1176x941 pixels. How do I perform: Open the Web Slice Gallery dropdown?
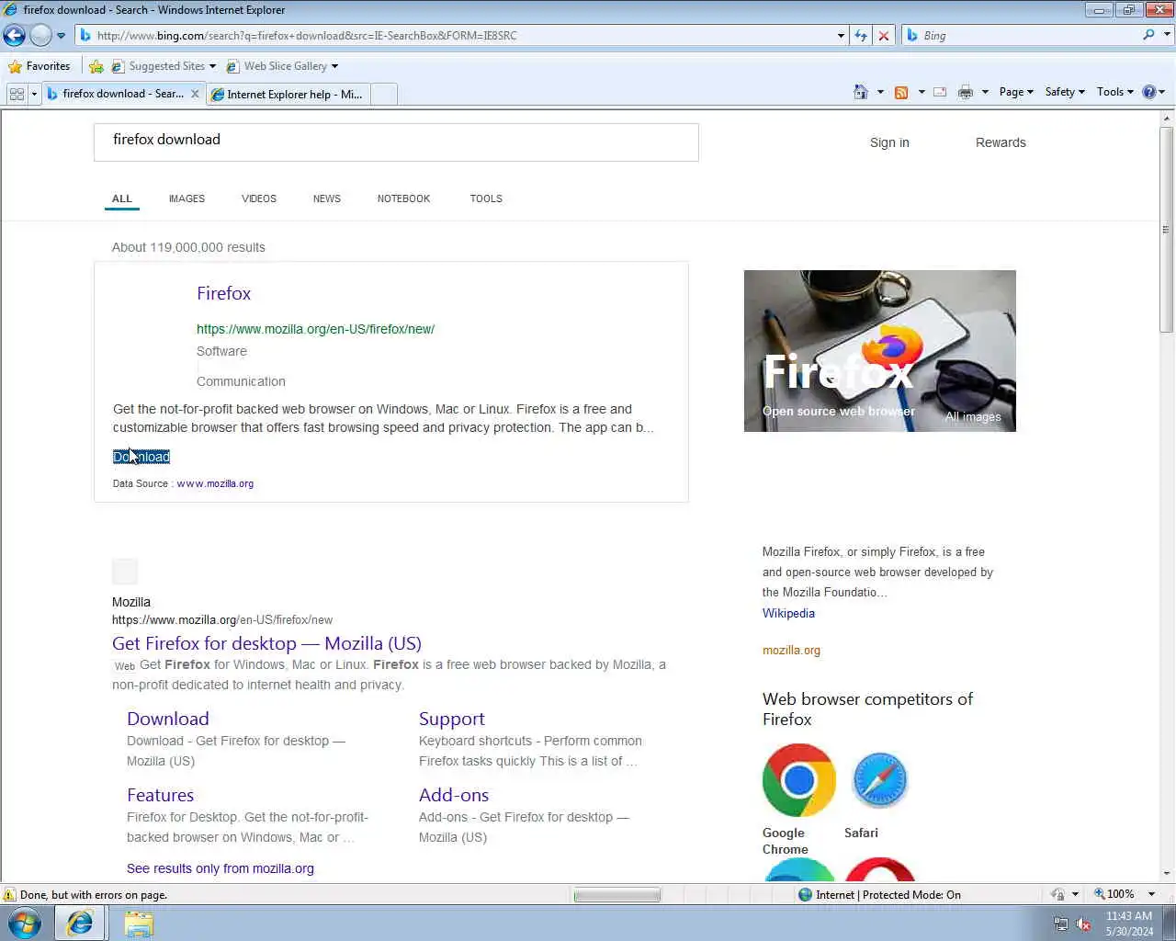coord(282,66)
